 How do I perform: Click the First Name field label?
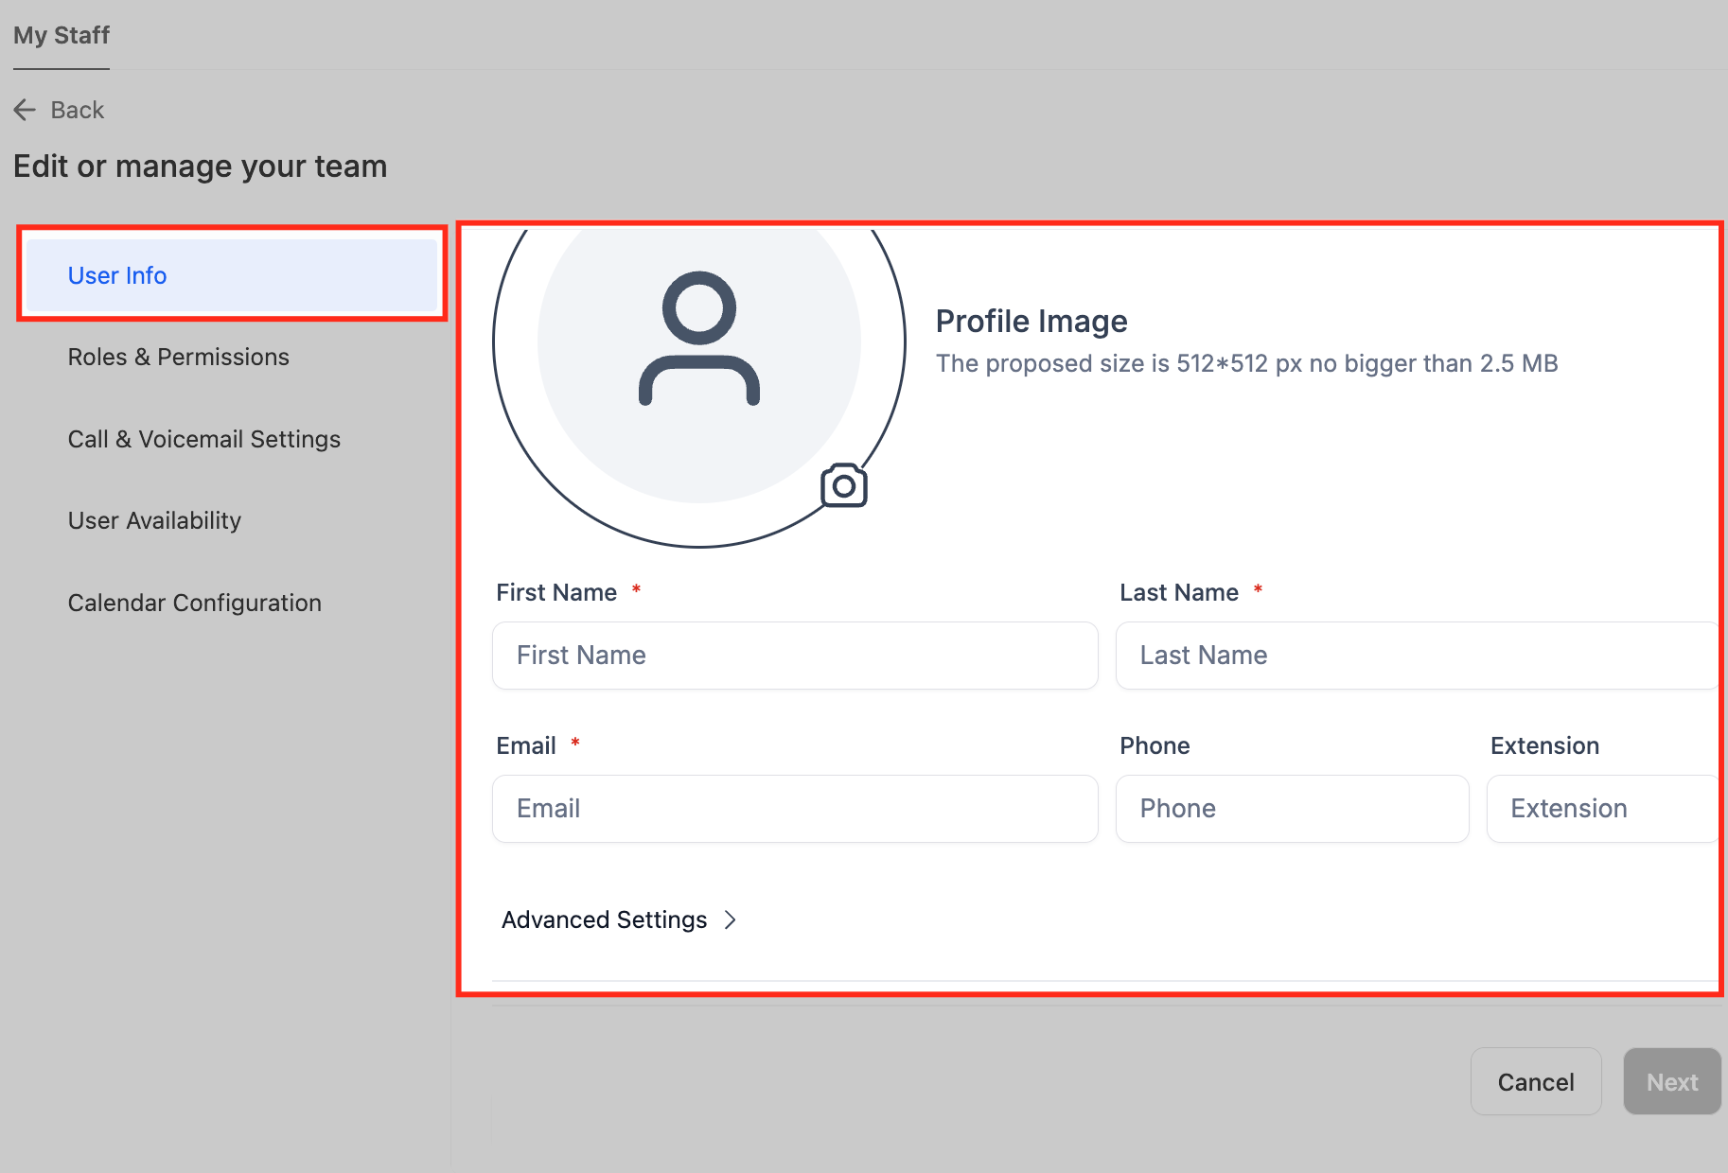(556, 592)
